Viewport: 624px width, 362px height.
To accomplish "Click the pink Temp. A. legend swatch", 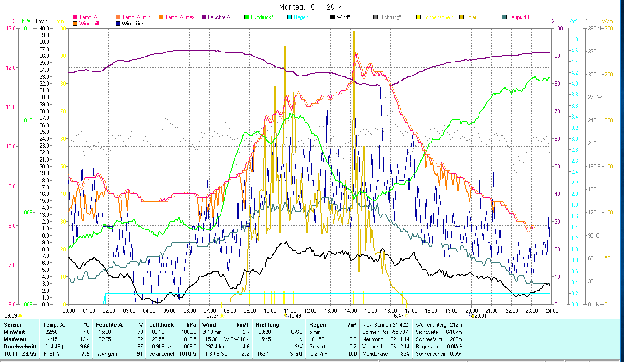I will tap(75, 18).
